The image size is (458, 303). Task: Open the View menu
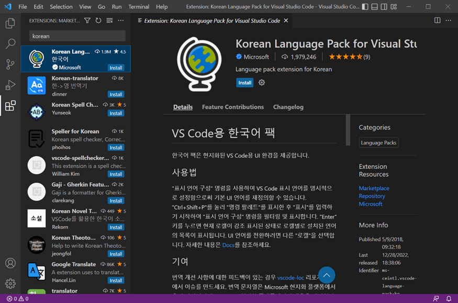[85, 7]
